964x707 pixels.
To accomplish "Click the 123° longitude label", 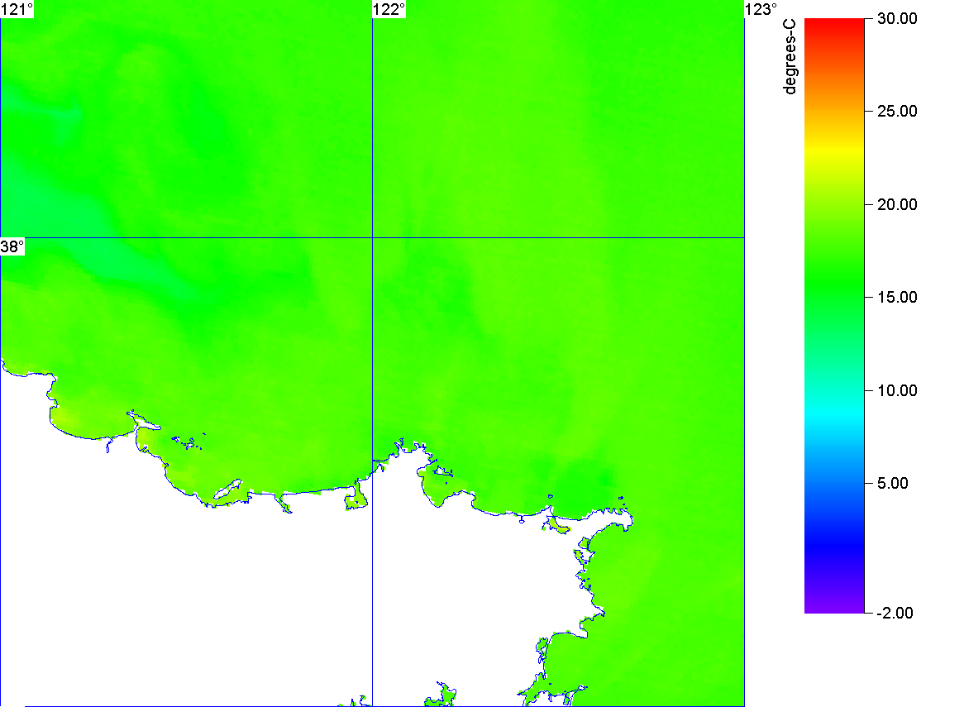I will tap(761, 9).
